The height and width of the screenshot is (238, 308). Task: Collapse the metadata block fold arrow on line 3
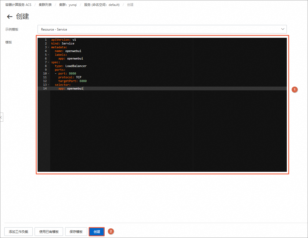point(49,47)
